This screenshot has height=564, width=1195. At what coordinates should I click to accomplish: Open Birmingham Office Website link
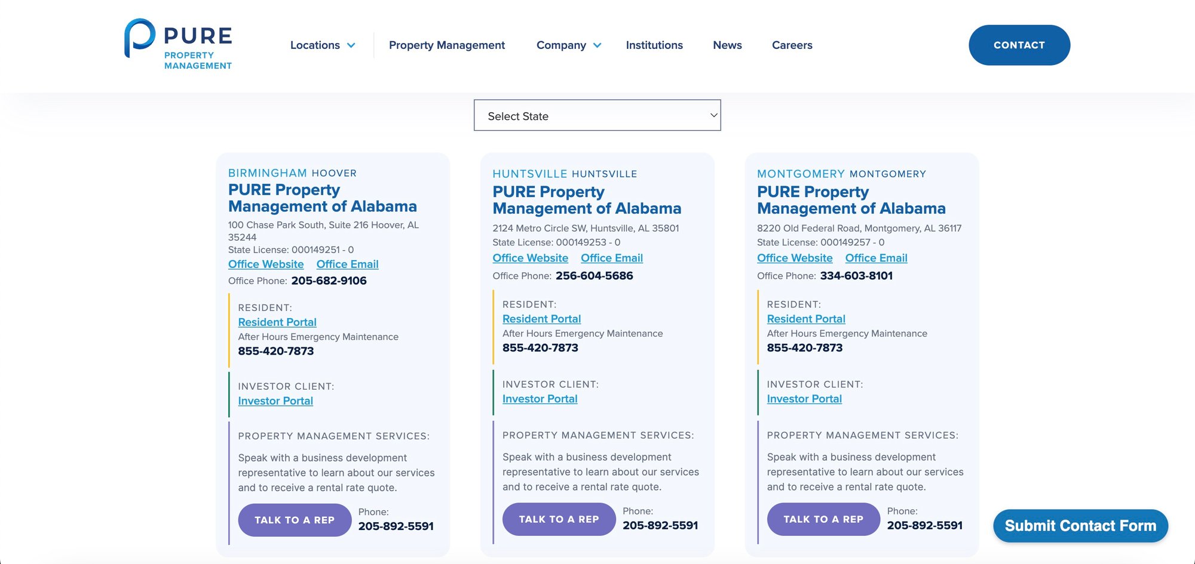point(266,264)
